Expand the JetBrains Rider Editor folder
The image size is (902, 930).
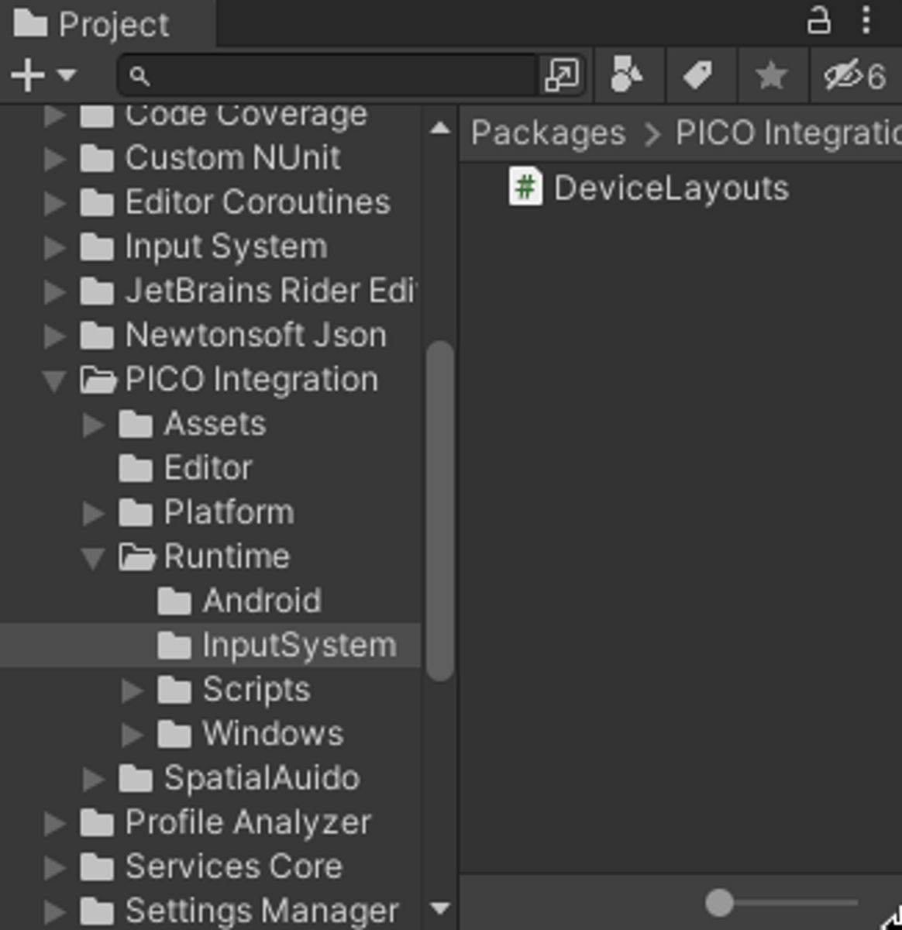tap(54, 291)
